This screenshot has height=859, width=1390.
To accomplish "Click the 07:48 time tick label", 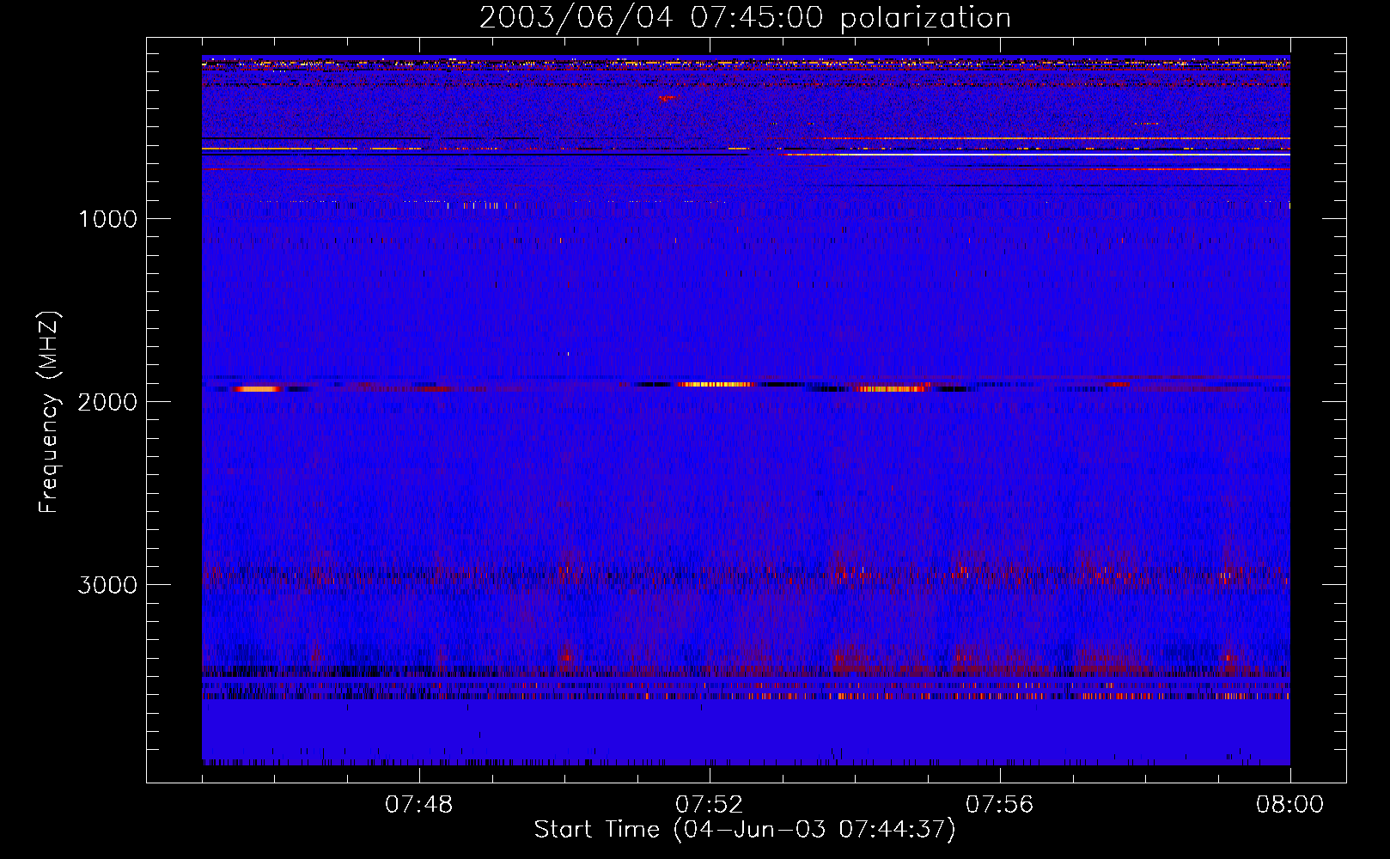I will coord(418,805).
